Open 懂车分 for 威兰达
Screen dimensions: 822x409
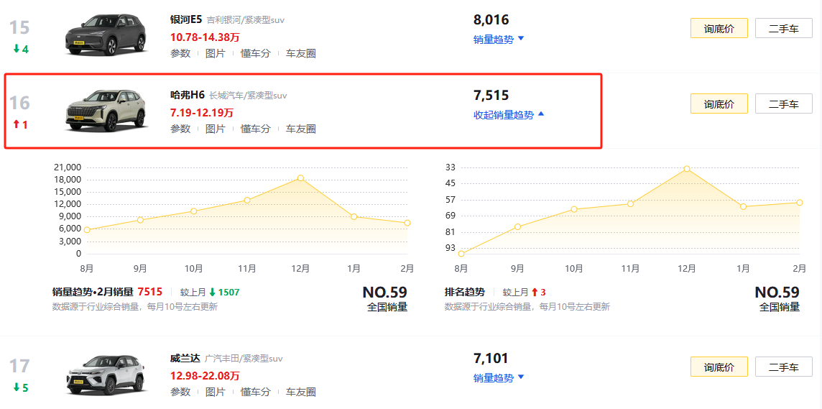256,392
